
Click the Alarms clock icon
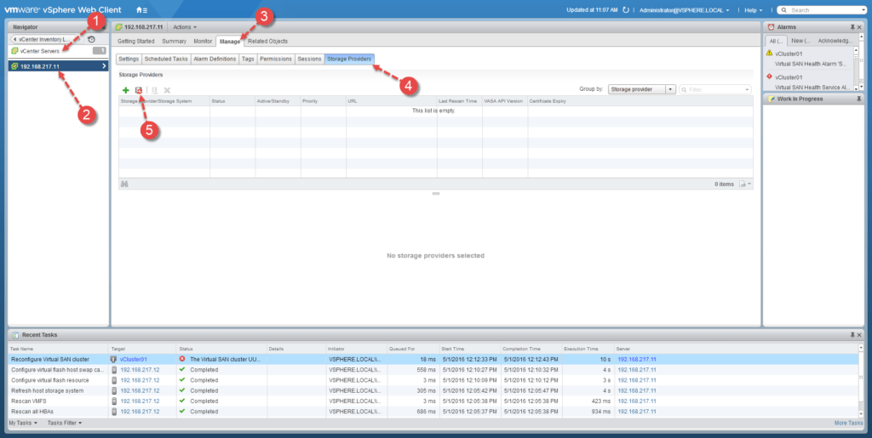(x=771, y=26)
